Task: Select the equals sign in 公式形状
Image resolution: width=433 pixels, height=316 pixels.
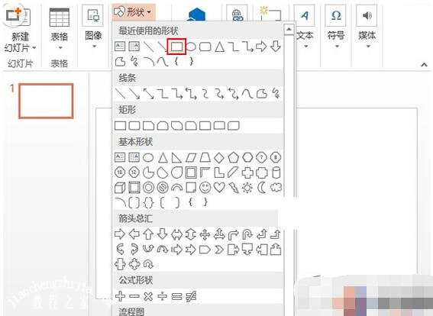Action: 176,296
